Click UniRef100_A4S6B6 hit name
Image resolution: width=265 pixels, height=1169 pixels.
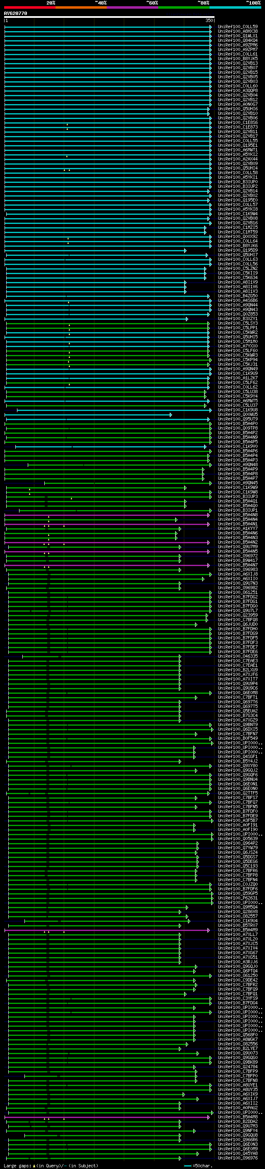pyautogui.click(x=238, y=300)
